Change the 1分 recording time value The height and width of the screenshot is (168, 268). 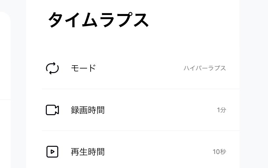pos(222,110)
